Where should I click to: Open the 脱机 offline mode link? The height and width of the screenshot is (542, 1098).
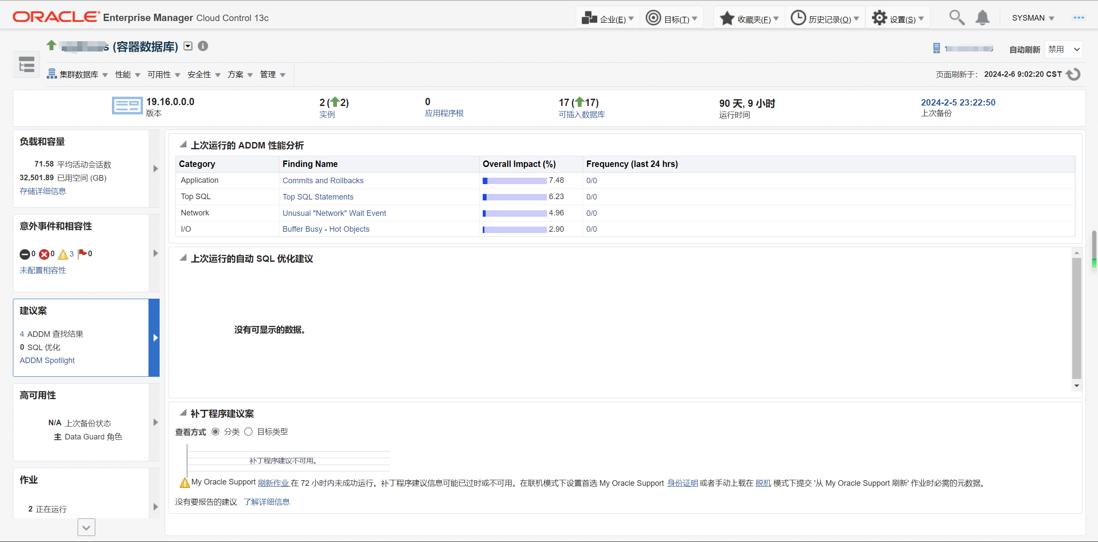763,483
